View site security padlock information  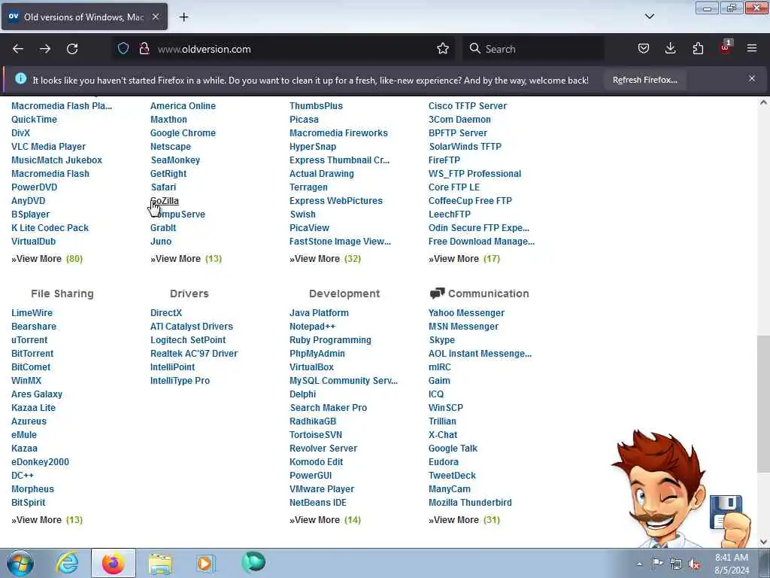point(144,49)
